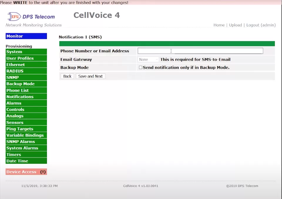The width and height of the screenshot is (282, 199).
Task: Open the Date Time settings
Action: click(26, 161)
